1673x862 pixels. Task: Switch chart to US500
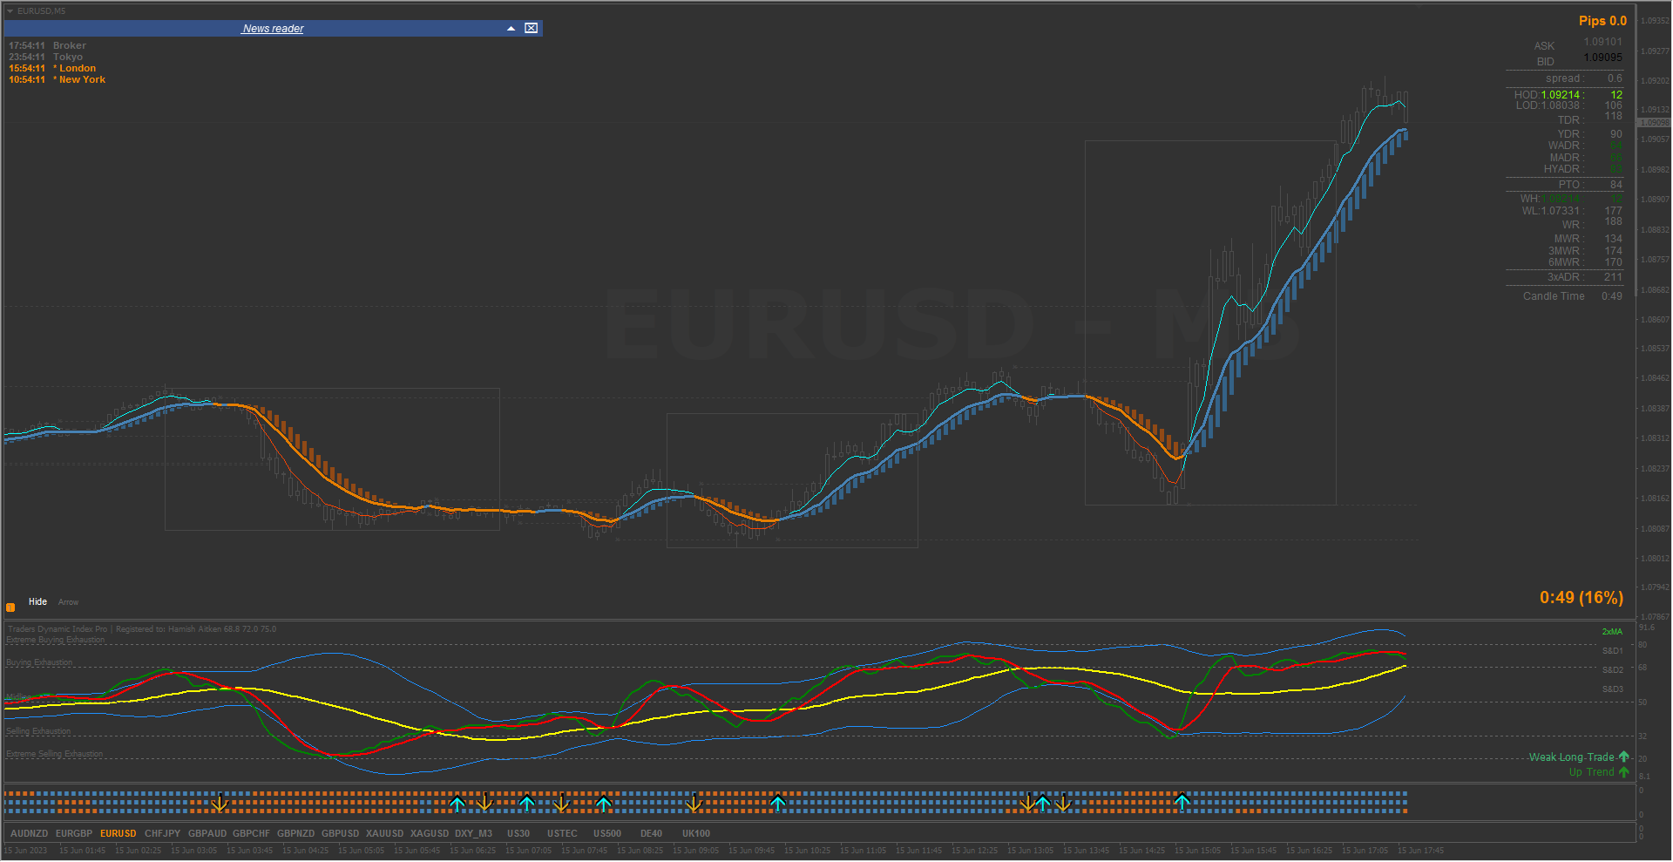607,834
